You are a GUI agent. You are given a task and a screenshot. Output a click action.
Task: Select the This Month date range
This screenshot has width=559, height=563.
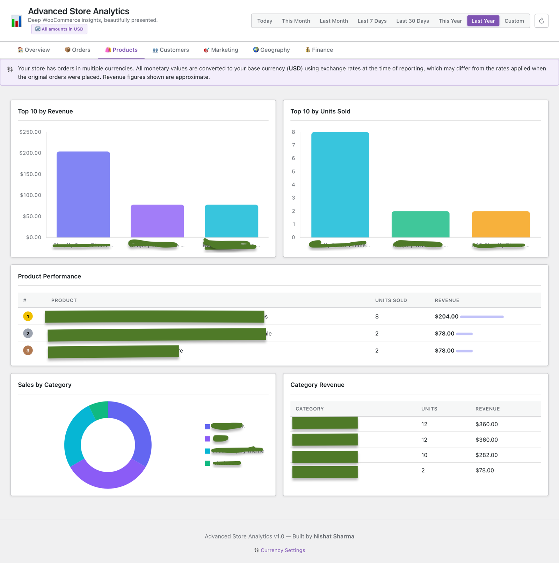296,21
